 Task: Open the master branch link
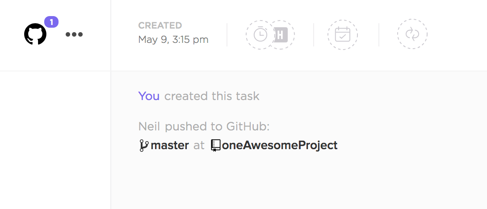(170, 146)
